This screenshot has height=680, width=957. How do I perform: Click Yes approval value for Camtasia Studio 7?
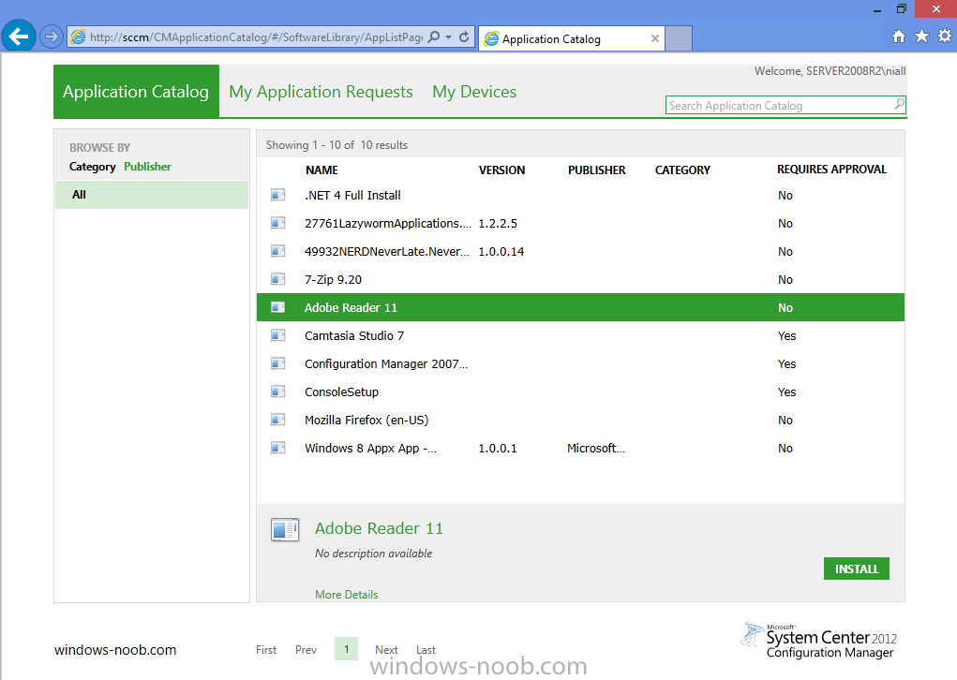786,335
